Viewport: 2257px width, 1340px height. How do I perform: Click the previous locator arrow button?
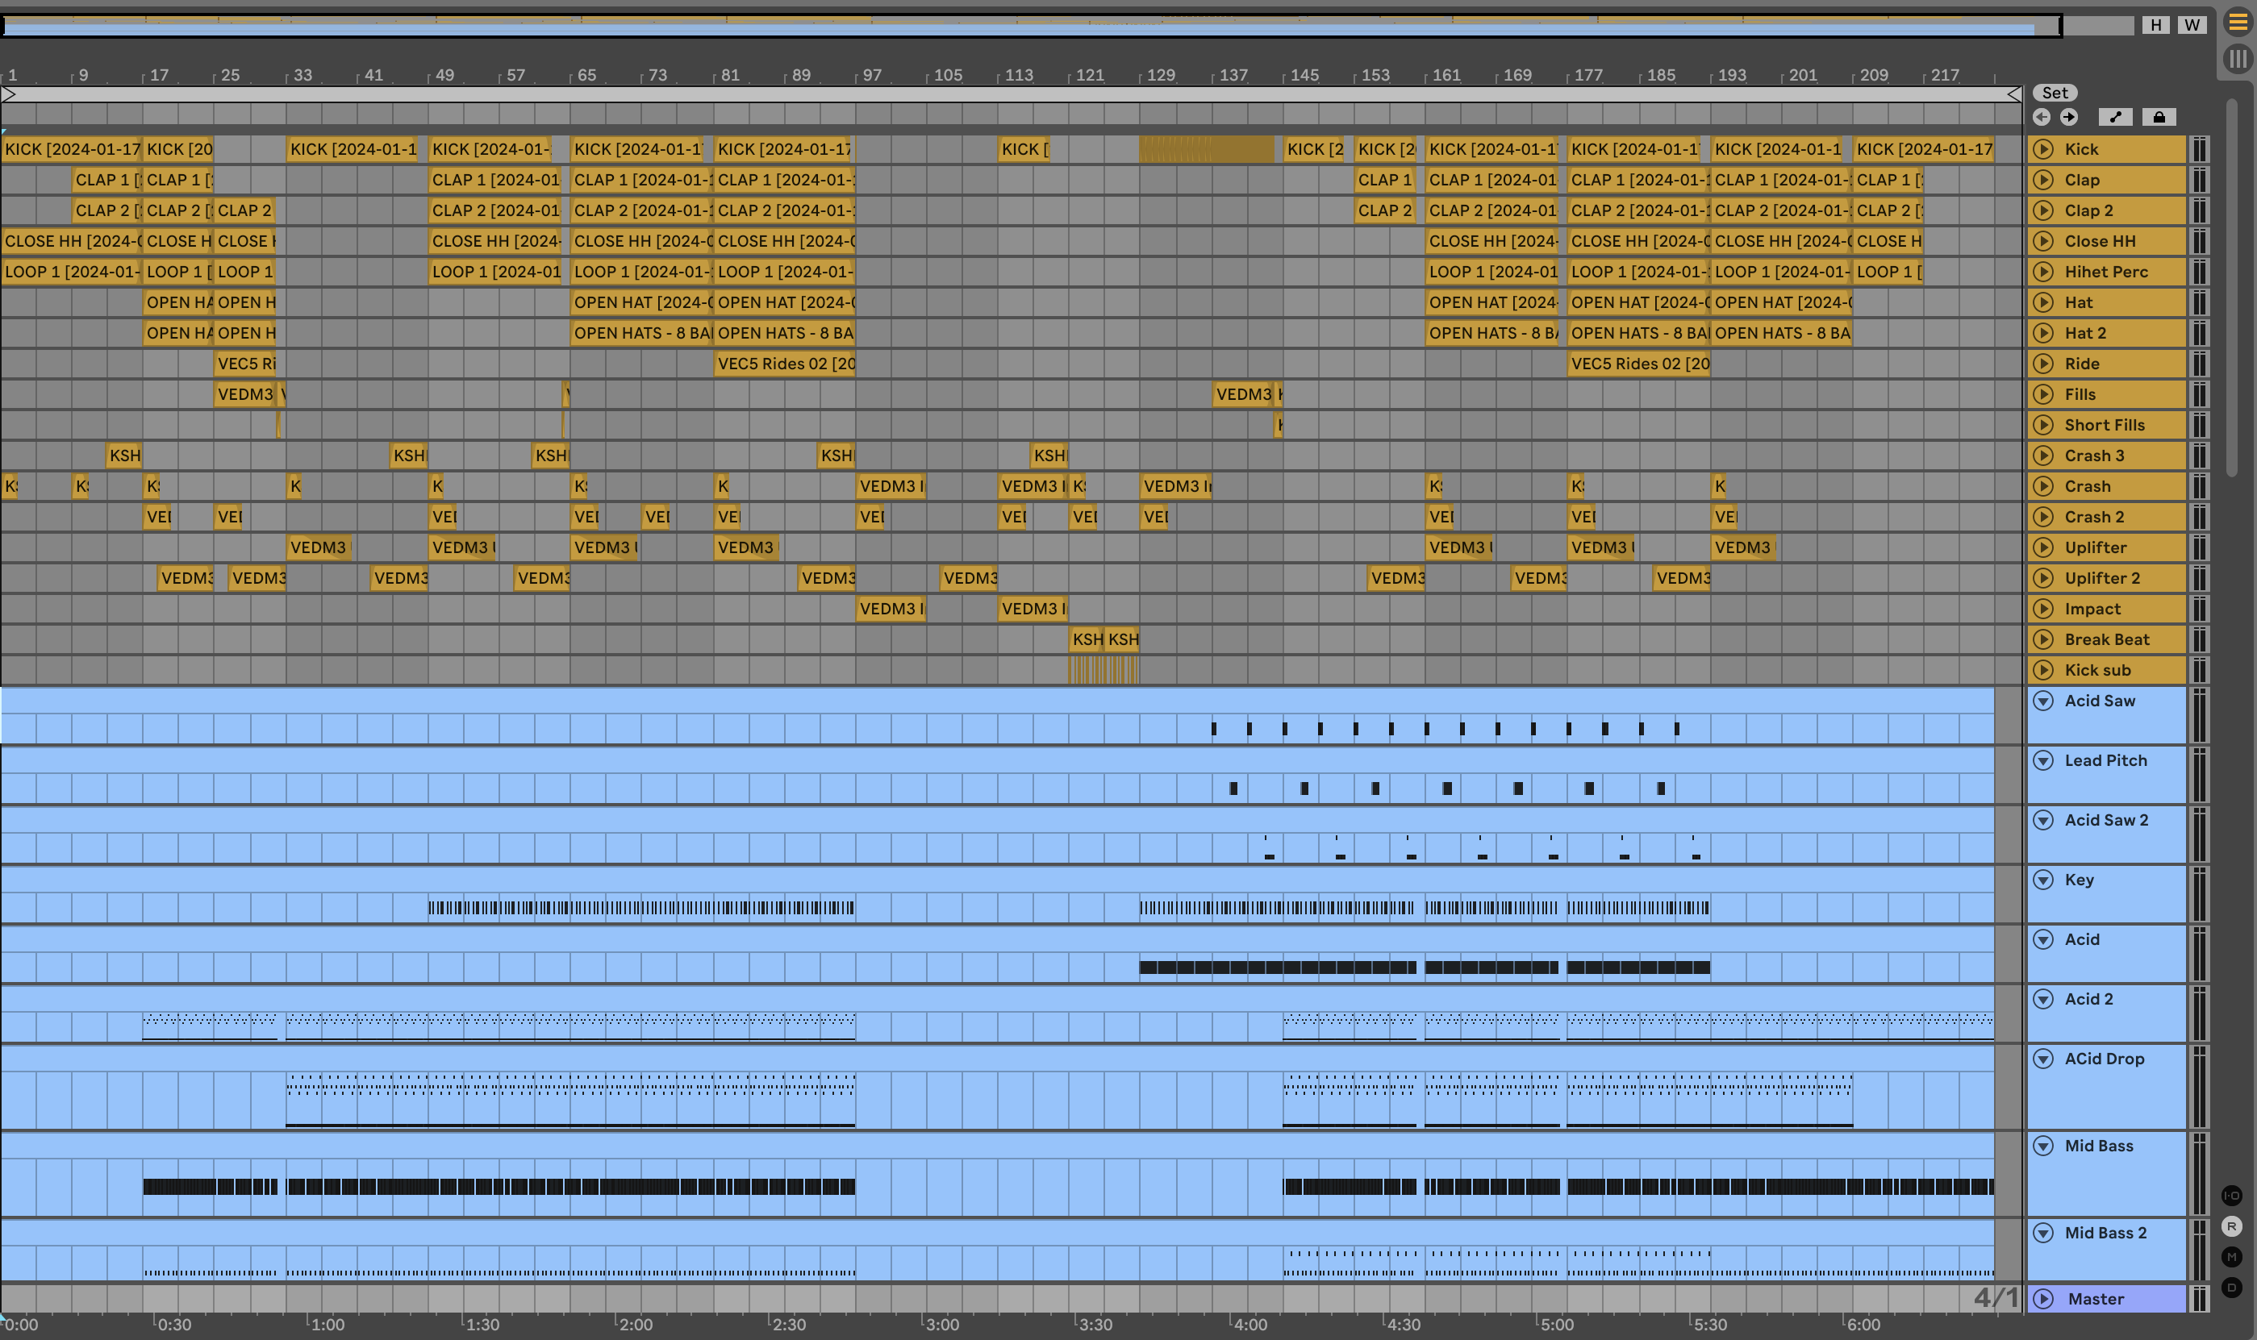click(x=2041, y=118)
